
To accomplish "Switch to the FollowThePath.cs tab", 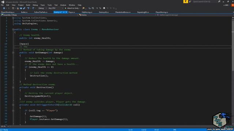I will [41, 12].
